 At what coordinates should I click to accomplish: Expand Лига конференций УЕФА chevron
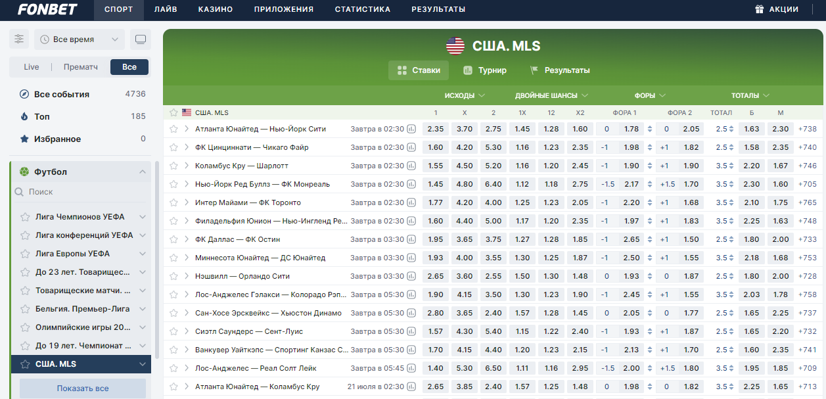tap(143, 235)
